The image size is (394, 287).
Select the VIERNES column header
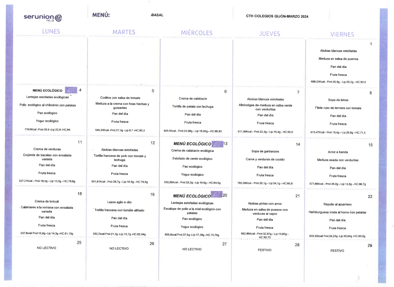(x=342, y=34)
